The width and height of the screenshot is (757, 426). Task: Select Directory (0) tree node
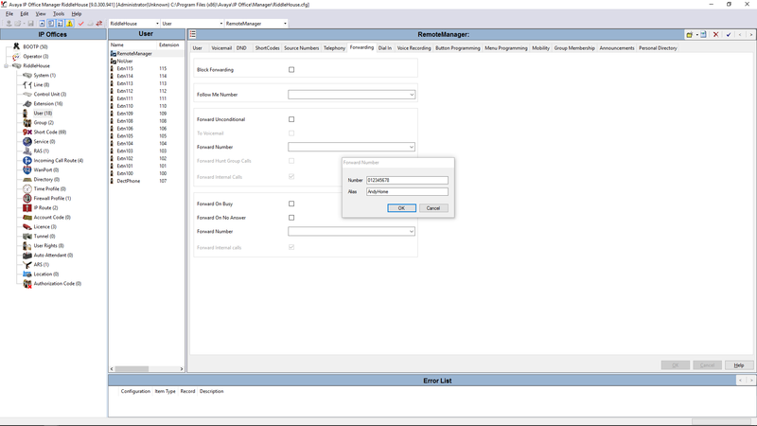tap(46, 179)
